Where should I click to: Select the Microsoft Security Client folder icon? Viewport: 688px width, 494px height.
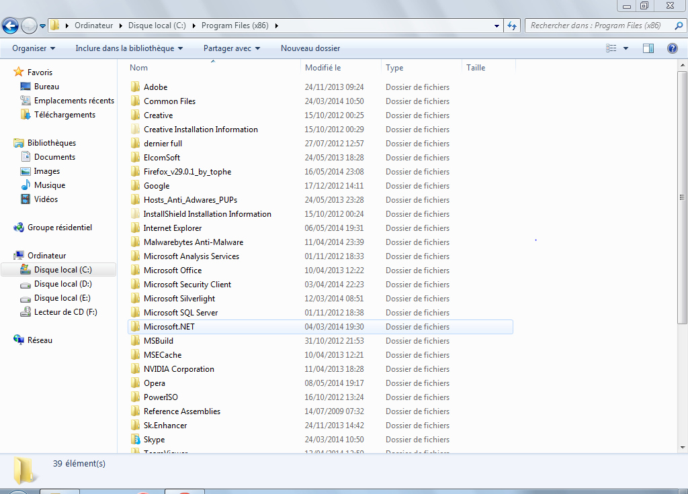coord(136,284)
